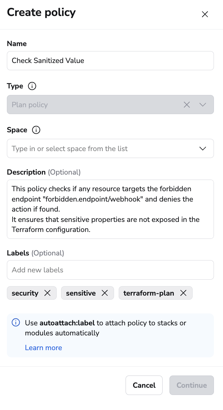
Task: Open the Learn more link
Action: (x=44, y=348)
